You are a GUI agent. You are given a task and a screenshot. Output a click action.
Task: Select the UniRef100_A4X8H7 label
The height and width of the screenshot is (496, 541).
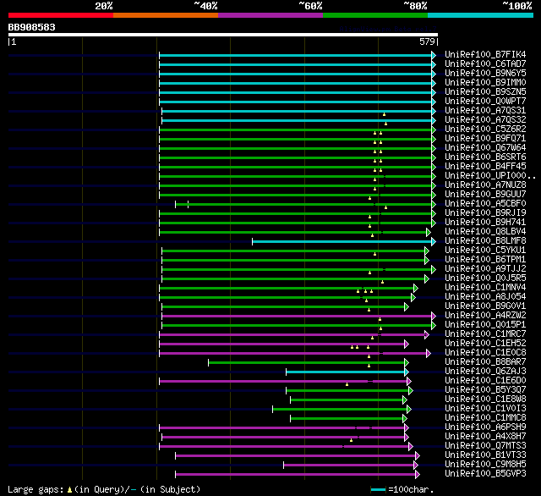click(x=485, y=437)
